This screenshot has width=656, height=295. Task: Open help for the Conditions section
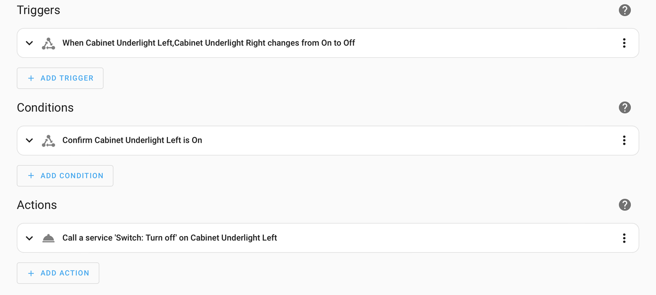pos(625,108)
